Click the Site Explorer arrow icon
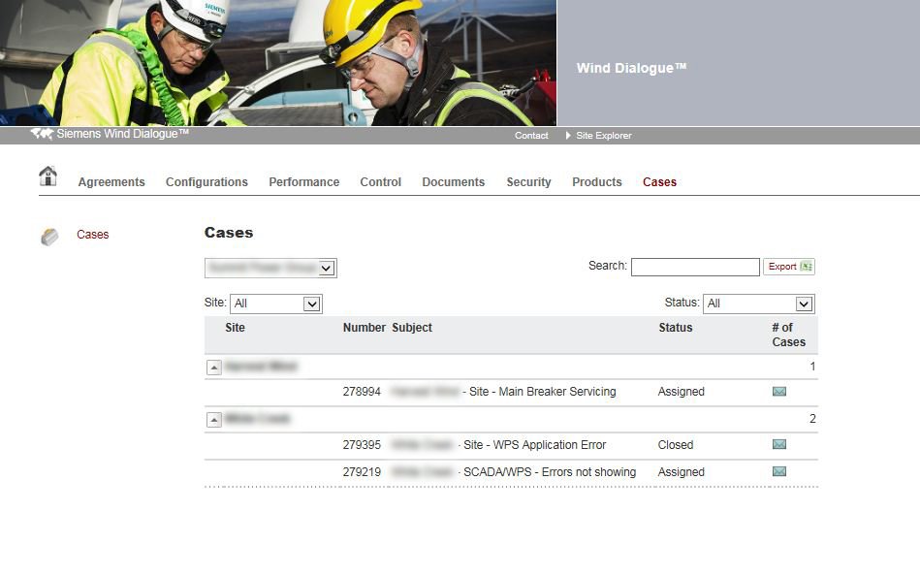 tap(568, 135)
